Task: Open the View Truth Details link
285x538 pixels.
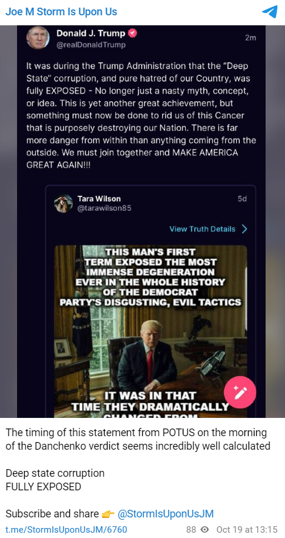Action: pos(203,229)
